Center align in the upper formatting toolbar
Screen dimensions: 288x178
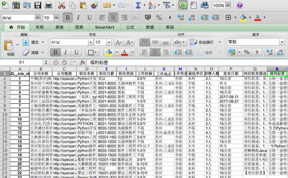pos(113,18)
